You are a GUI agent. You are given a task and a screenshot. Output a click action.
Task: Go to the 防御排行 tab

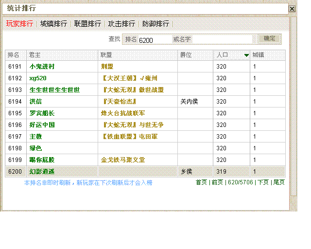pos(155,24)
